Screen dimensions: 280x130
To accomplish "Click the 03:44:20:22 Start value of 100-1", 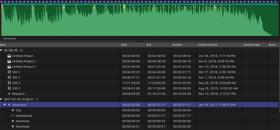I will click(x=131, y=72).
